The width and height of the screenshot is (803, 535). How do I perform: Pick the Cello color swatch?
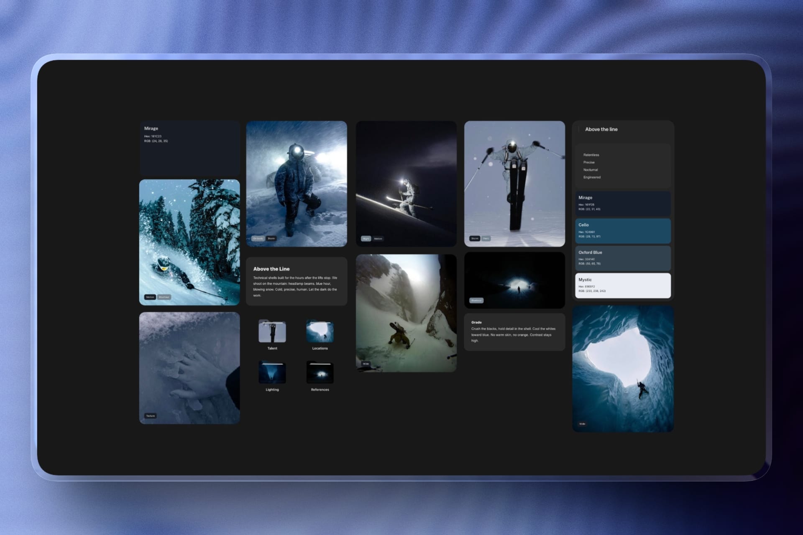(x=623, y=231)
